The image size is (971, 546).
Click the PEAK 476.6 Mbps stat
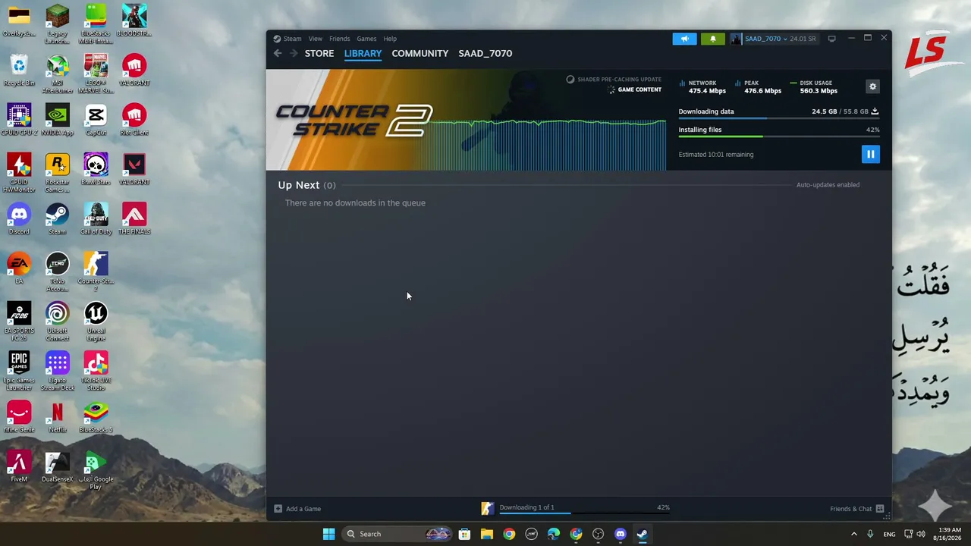758,87
